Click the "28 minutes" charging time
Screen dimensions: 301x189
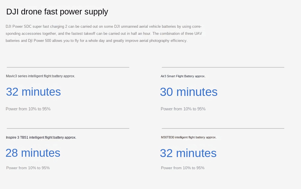(33, 153)
